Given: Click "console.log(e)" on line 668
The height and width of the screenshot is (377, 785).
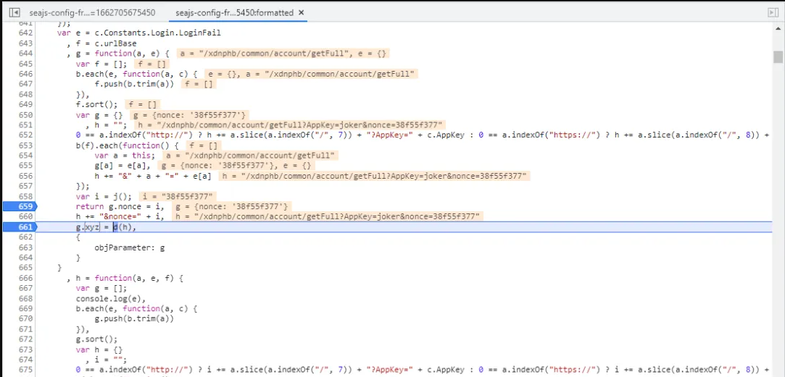Looking at the screenshot, I should (x=109, y=299).
